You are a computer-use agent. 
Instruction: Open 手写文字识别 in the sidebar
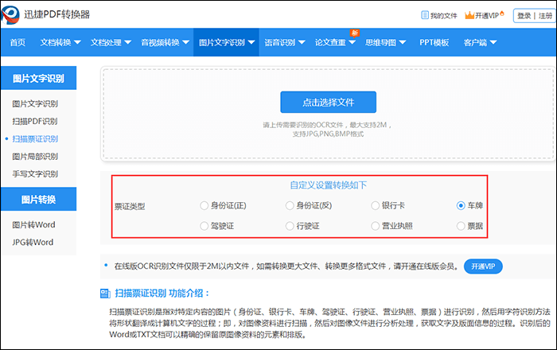[35, 174]
